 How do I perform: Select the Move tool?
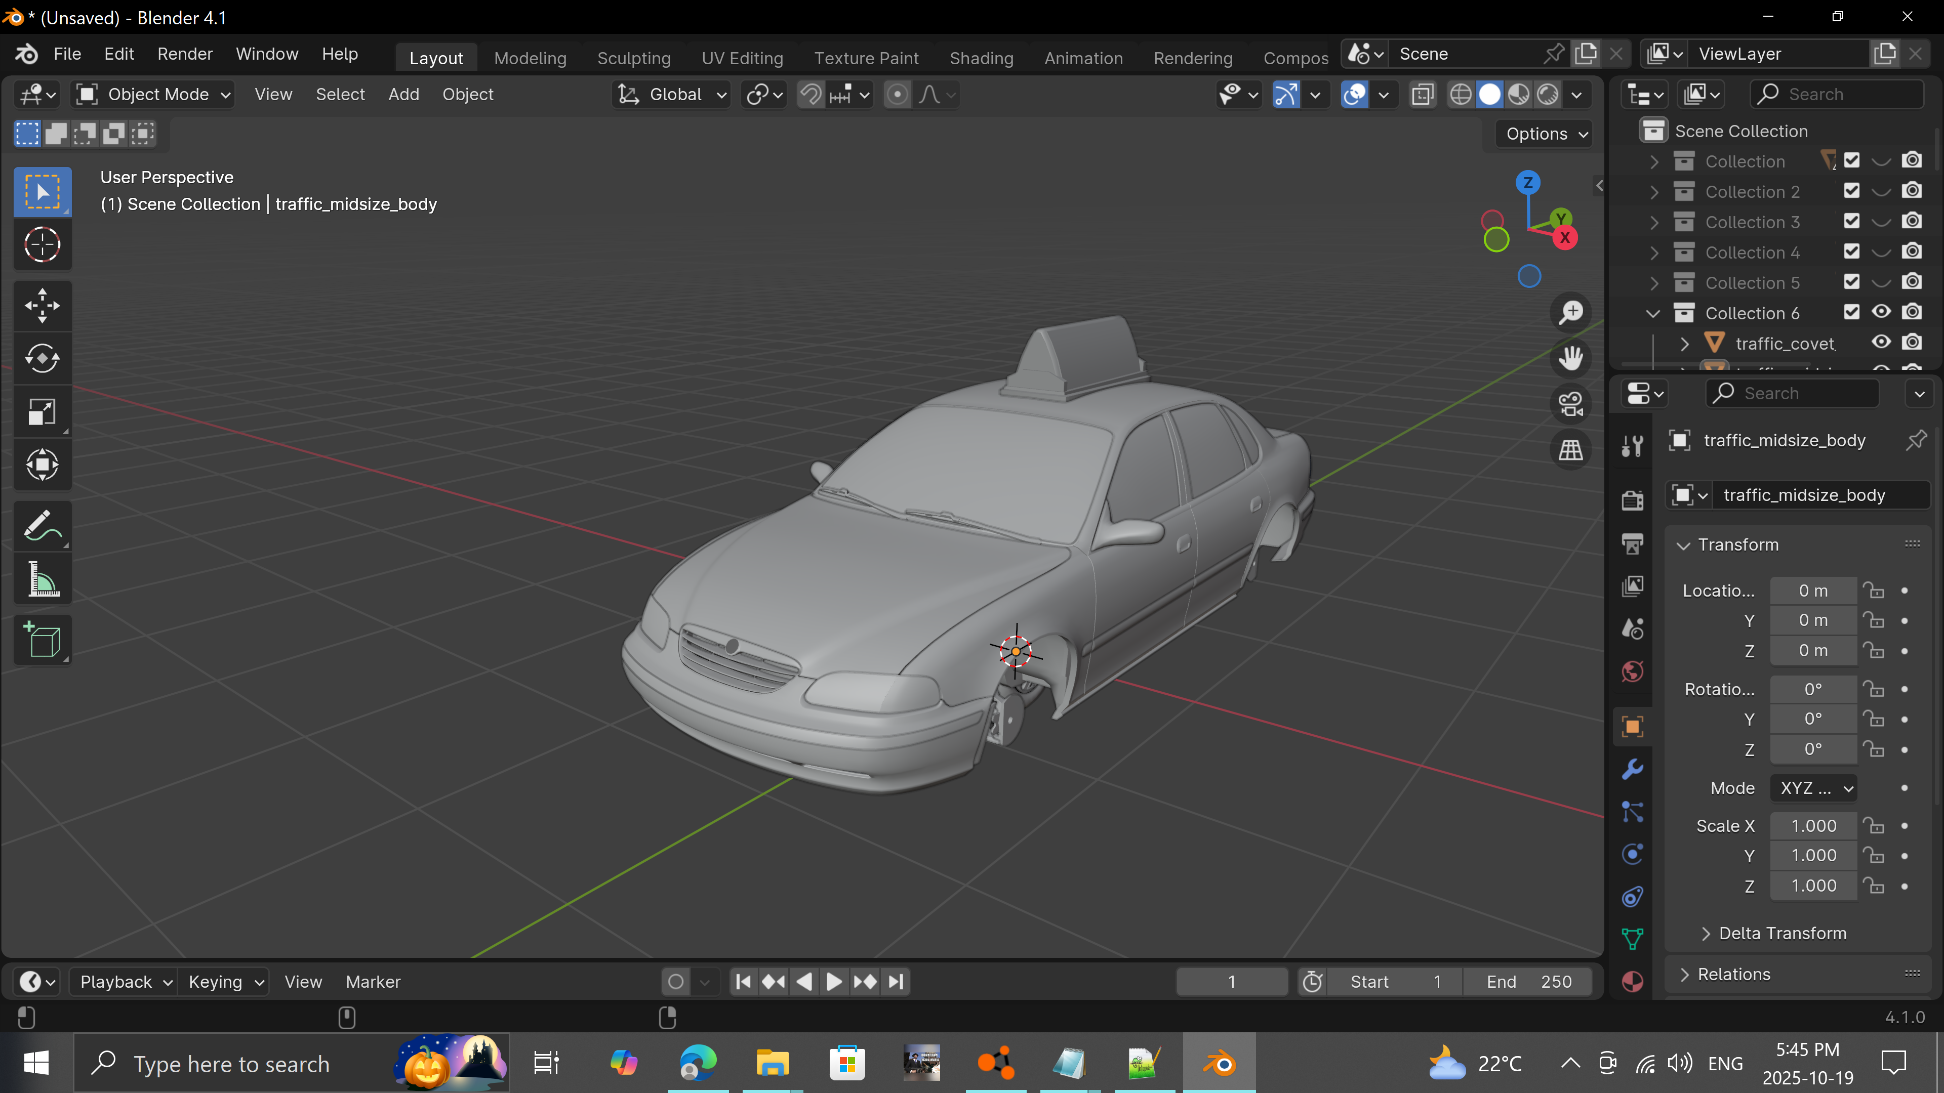click(42, 306)
